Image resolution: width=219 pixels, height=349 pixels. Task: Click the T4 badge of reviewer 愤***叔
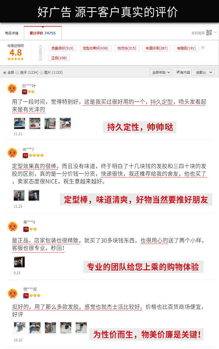26,295
